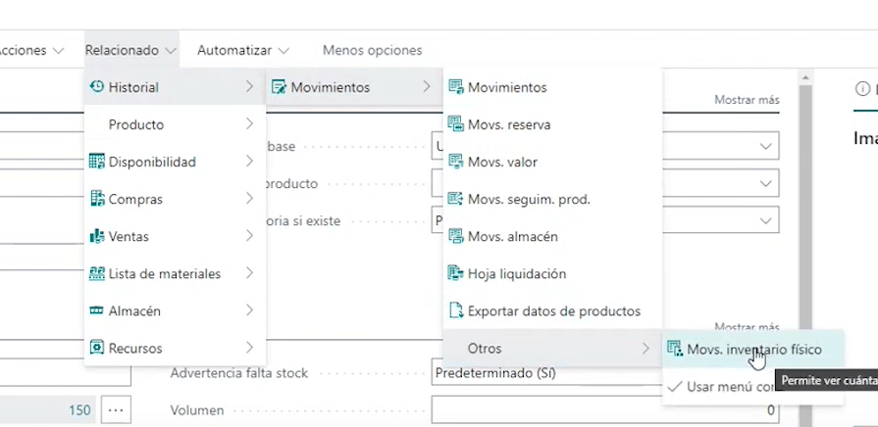Expand the Otros submenu
This screenshot has height=427, width=878.
[552, 348]
